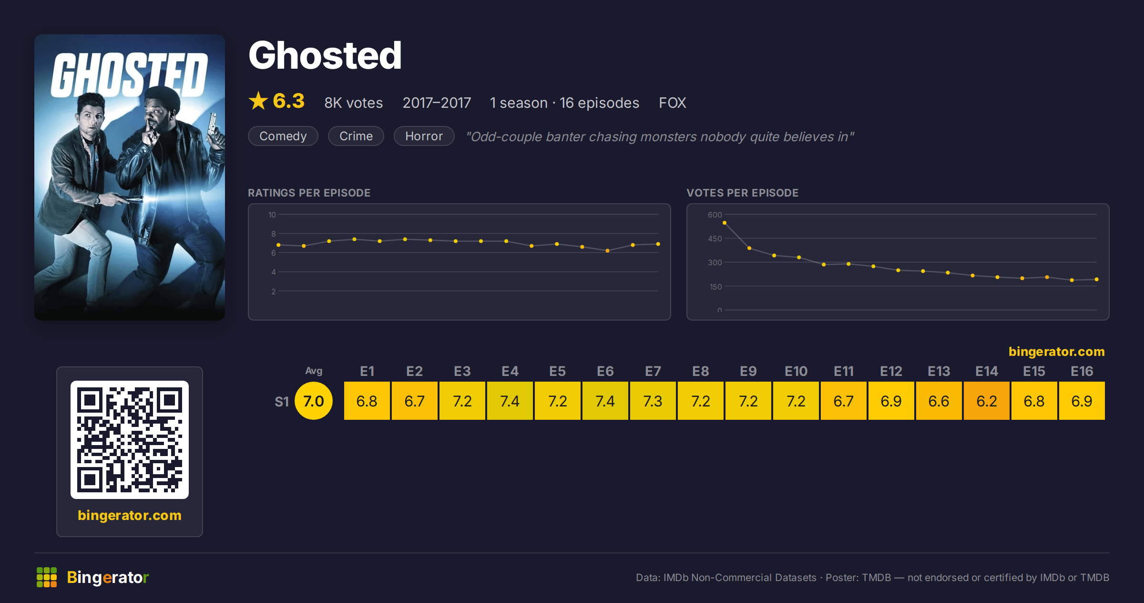Click the E14 rating cell 6.2
This screenshot has width=1144, height=603.
pyautogui.click(x=987, y=401)
